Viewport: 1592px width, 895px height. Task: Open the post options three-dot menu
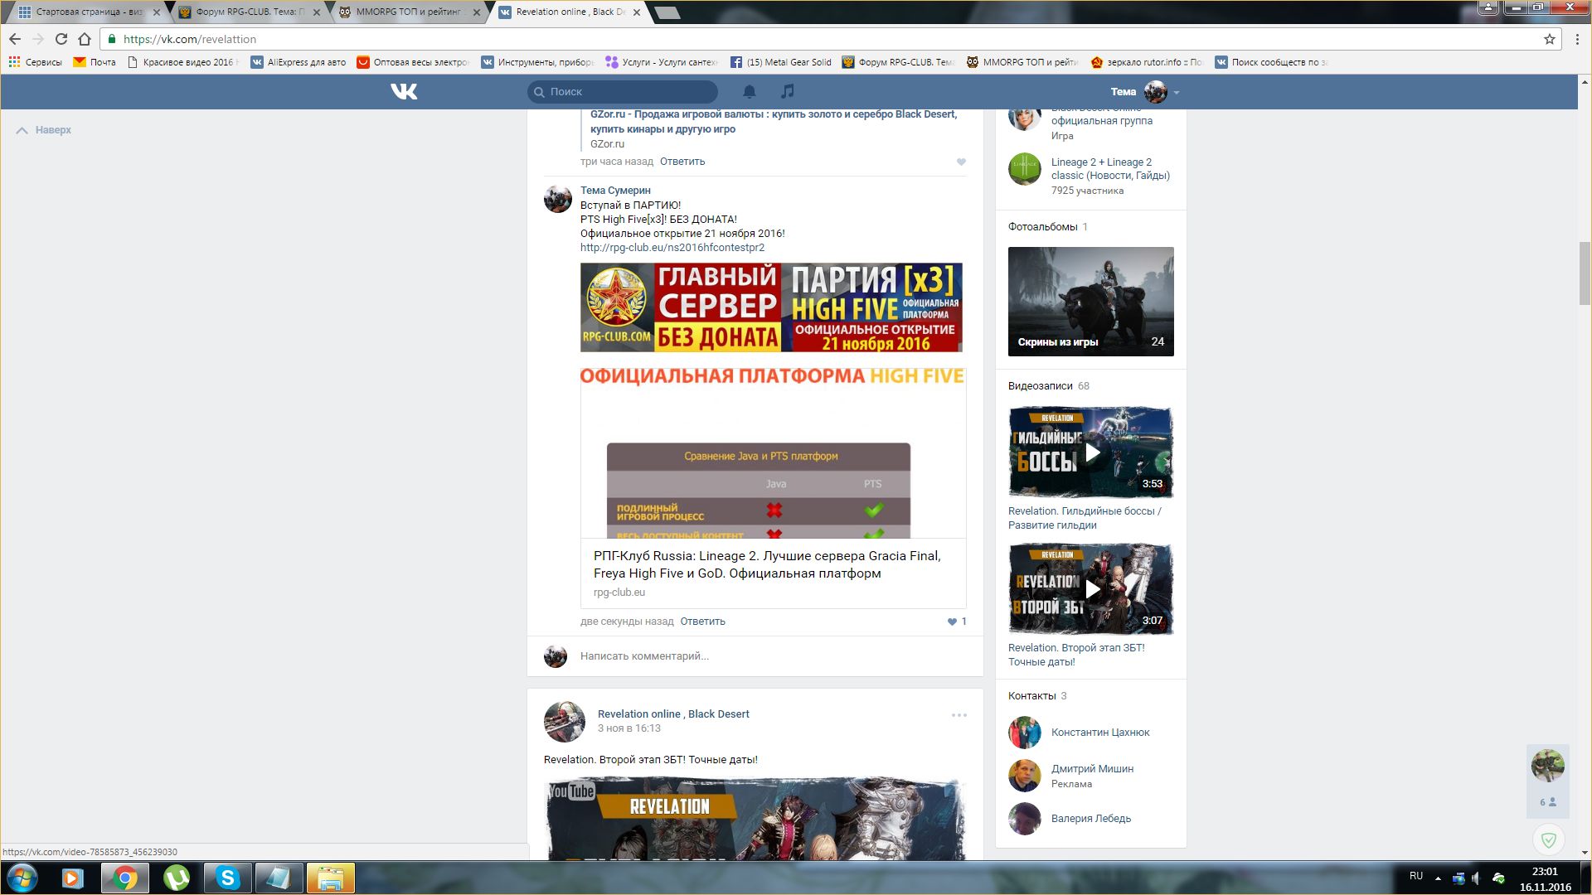click(959, 715)
